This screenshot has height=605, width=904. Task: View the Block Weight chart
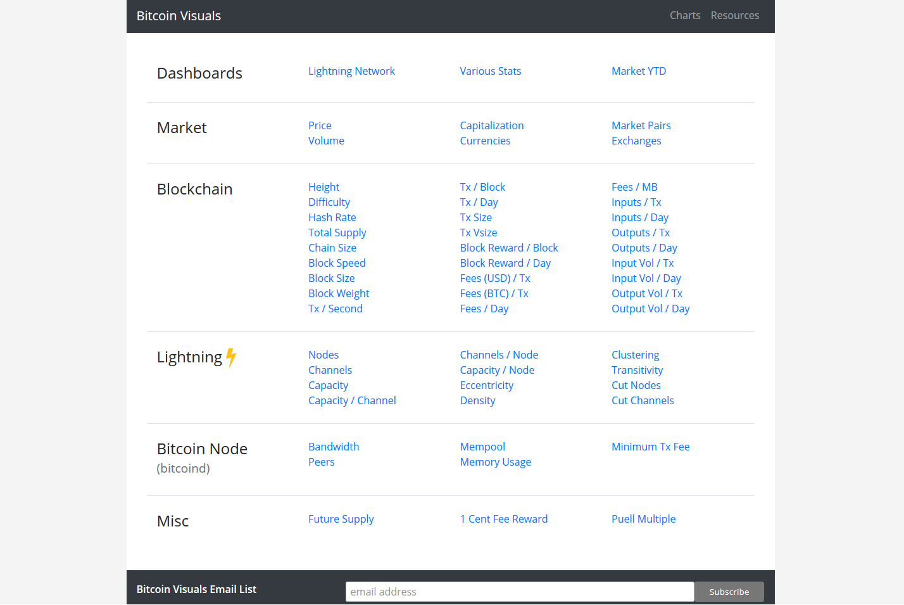339,293
